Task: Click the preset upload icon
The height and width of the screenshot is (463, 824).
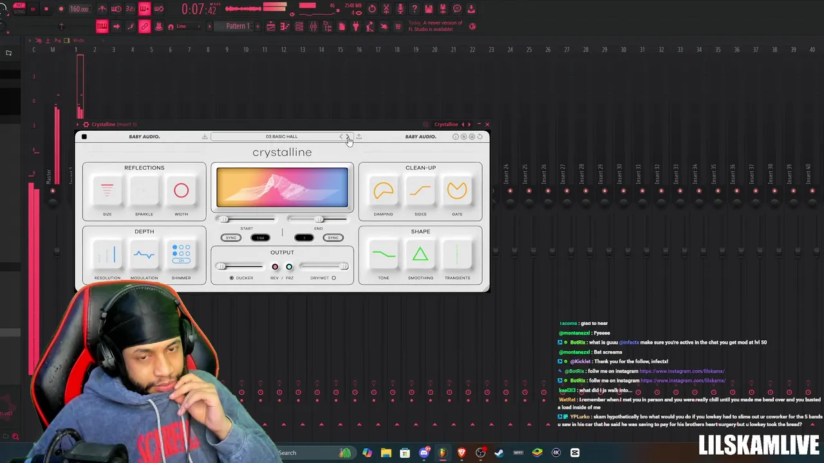Action: (359, 136)
